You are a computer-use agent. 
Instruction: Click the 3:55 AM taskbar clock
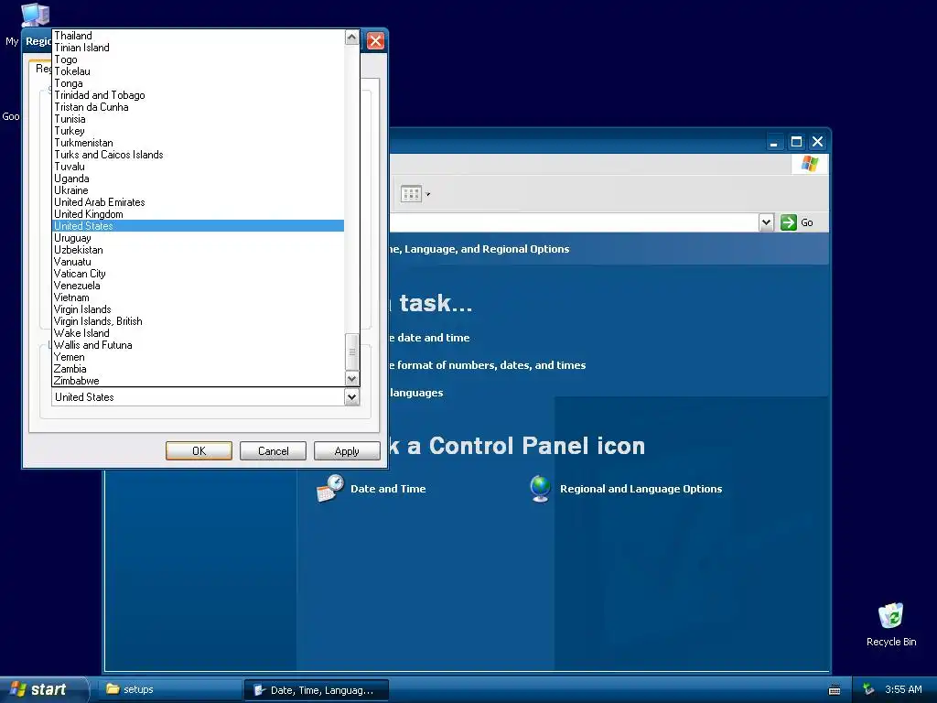[x=903, y=689]
